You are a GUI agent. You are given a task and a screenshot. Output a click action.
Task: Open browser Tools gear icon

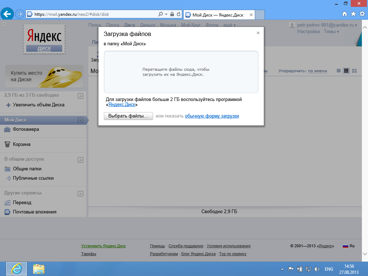(362, 14)
